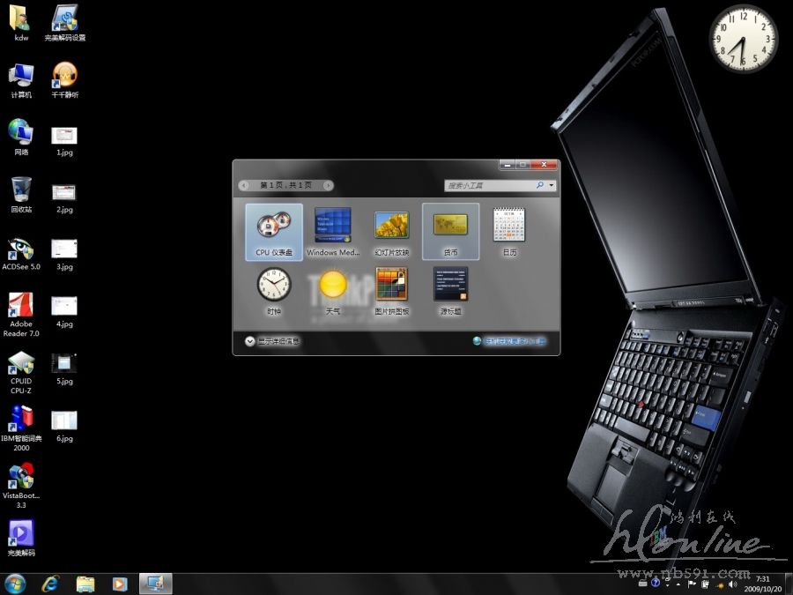Open Windows Media Player from taskbar
Viewport: 793px width, 595px height.
(x=120, y=584)
